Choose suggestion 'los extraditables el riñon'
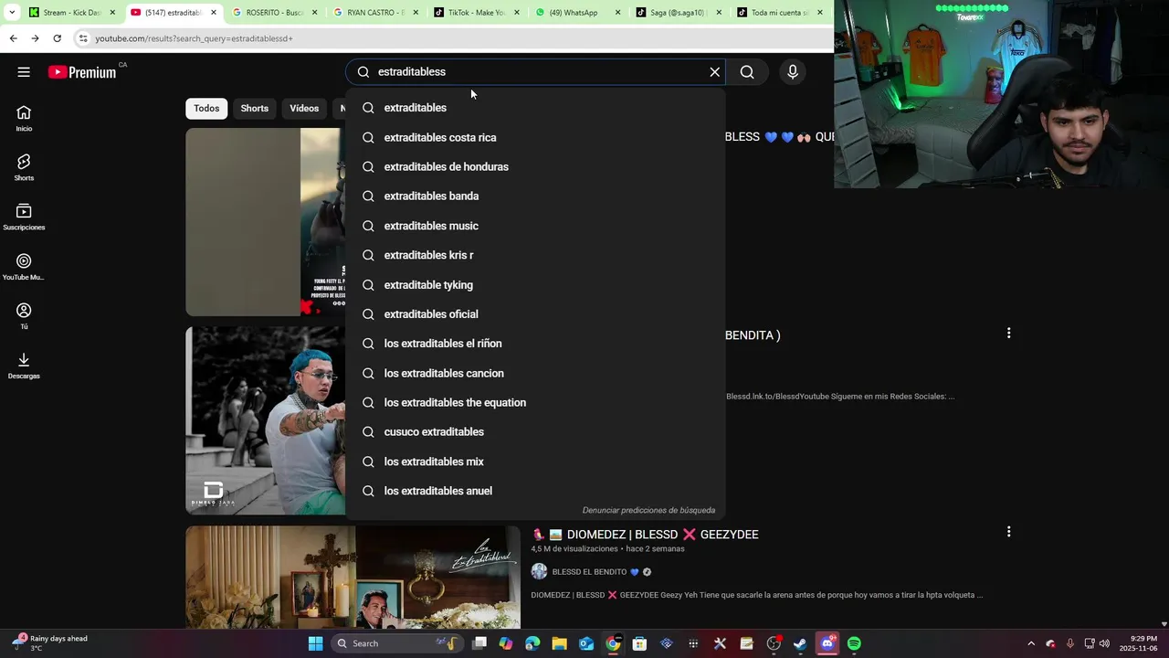Viewport: 1169px width, 658px height. coord(535,344)
